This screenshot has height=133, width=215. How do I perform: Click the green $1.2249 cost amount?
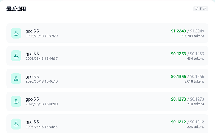(179, 31)
